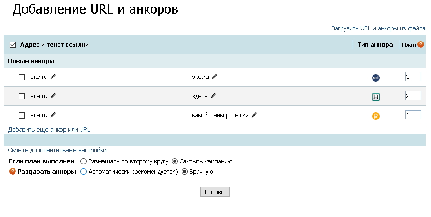The height and width of the screenshot is (217, 431).
Task: Click the orange 'P' anchor type icon
Action: click(375, 116)
